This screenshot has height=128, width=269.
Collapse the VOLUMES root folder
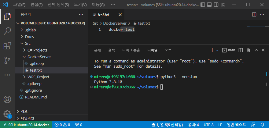point(51,23)
